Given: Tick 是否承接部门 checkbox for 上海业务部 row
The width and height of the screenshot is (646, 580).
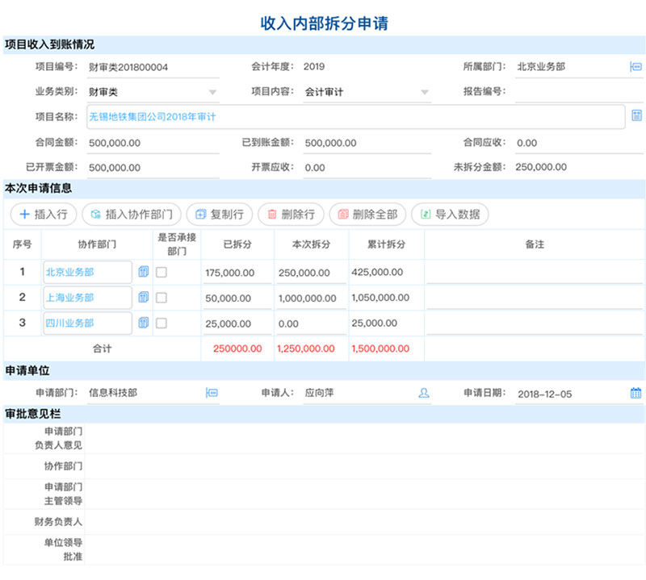Looking at the screenshot, I should (x=161, y=298).
